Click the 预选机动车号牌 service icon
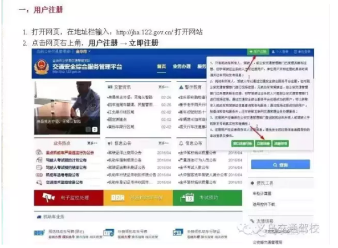Screen dimensions: 338x248 39,233
